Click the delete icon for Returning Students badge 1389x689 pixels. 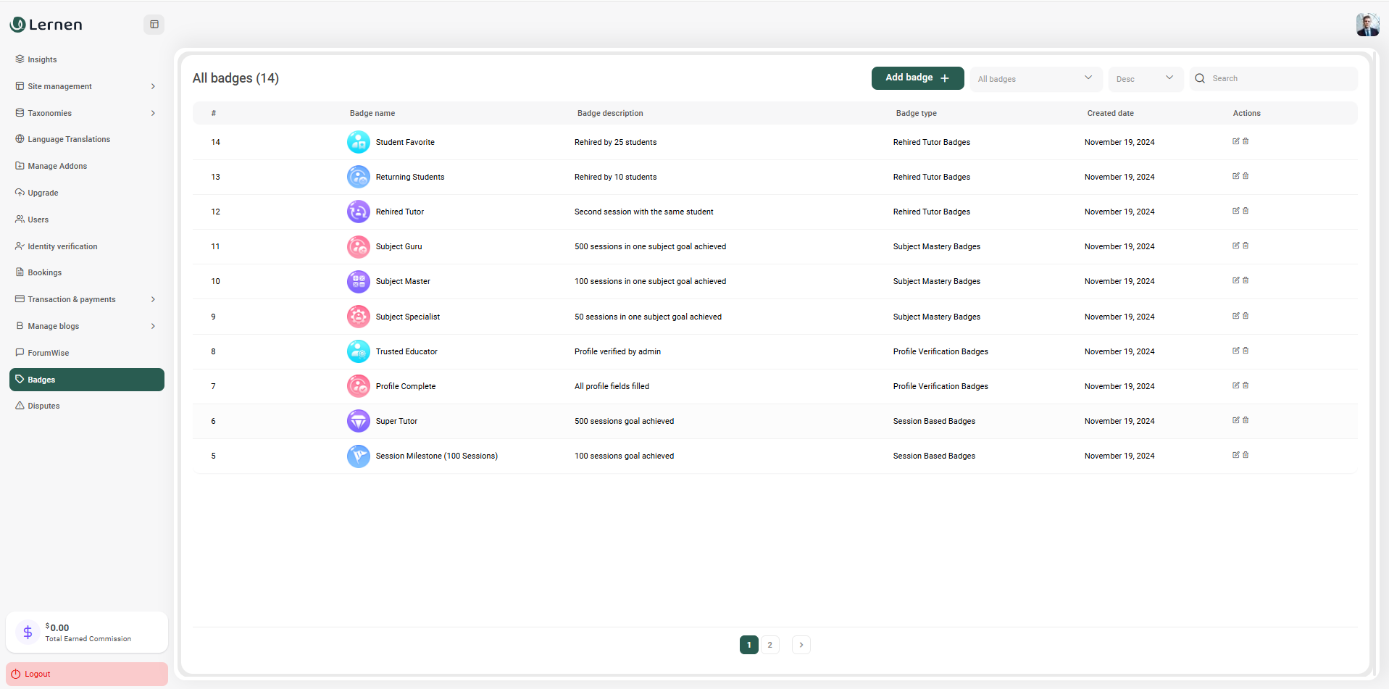(1246, 176)
